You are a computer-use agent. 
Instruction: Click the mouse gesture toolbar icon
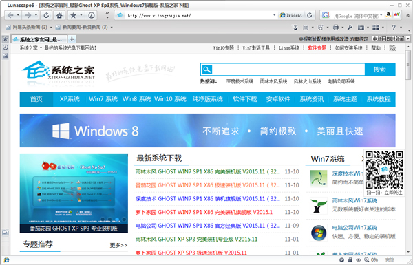(x=295, y=27)
